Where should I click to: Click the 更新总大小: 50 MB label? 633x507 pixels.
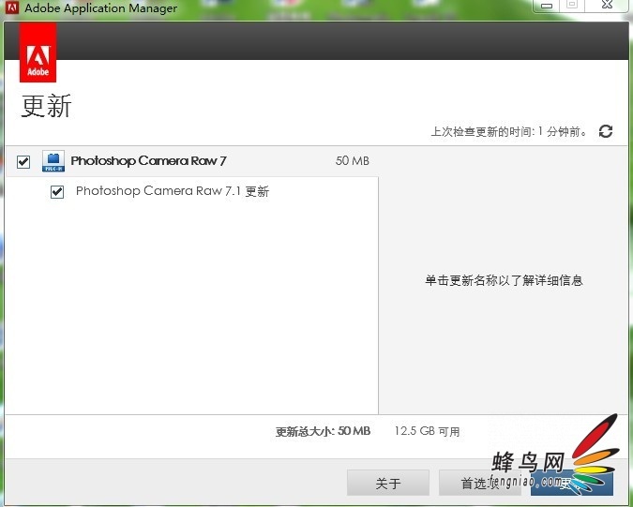(x=323, y=431)
